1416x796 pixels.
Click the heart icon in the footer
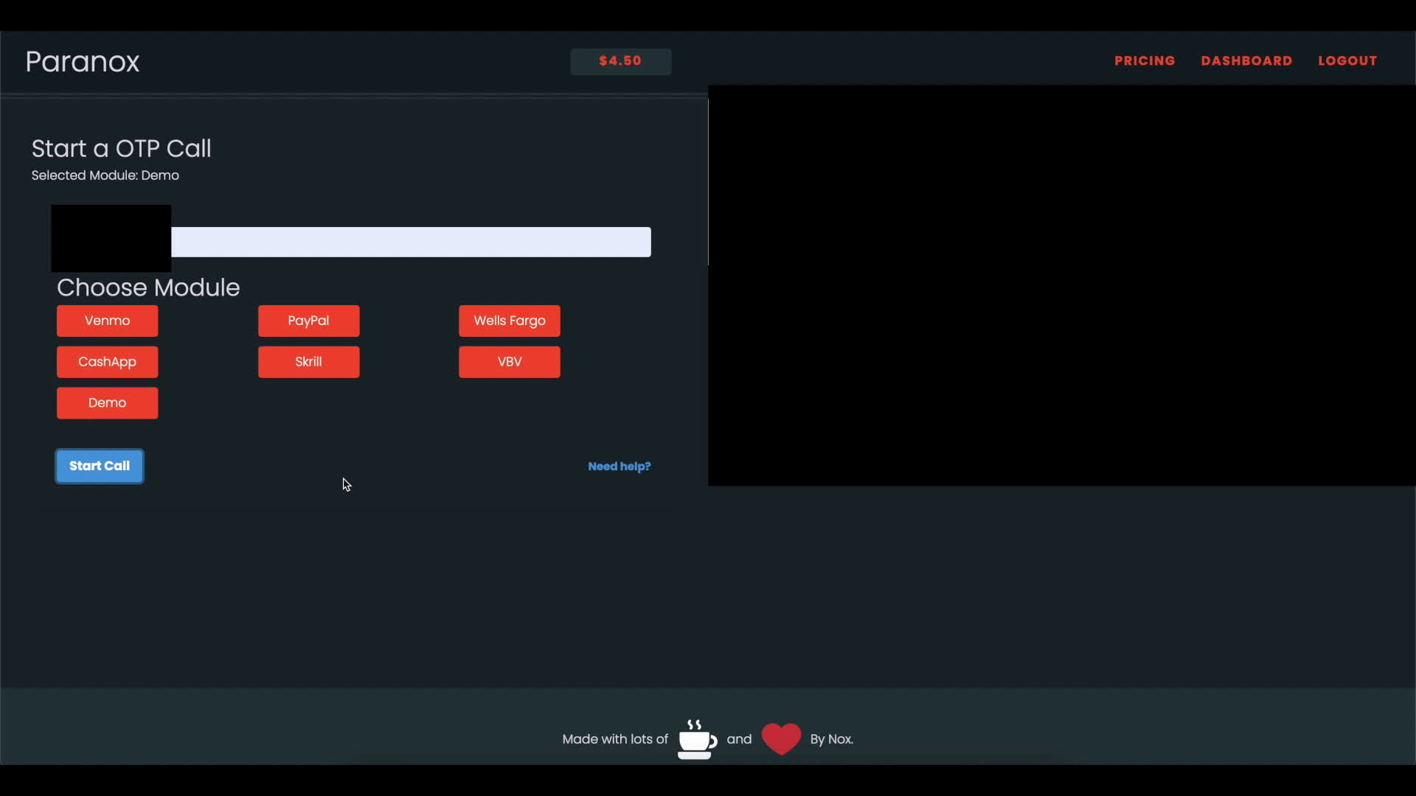(x=781, y=739)
